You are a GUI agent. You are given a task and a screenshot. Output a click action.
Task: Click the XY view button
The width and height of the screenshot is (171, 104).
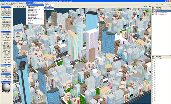click(x=8, y=77)
